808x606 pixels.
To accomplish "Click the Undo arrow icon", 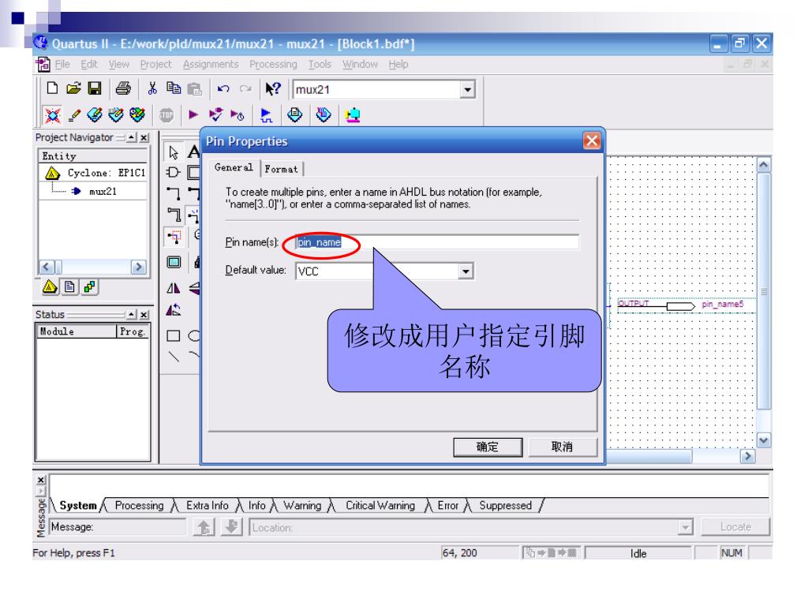I will [223, 88].
